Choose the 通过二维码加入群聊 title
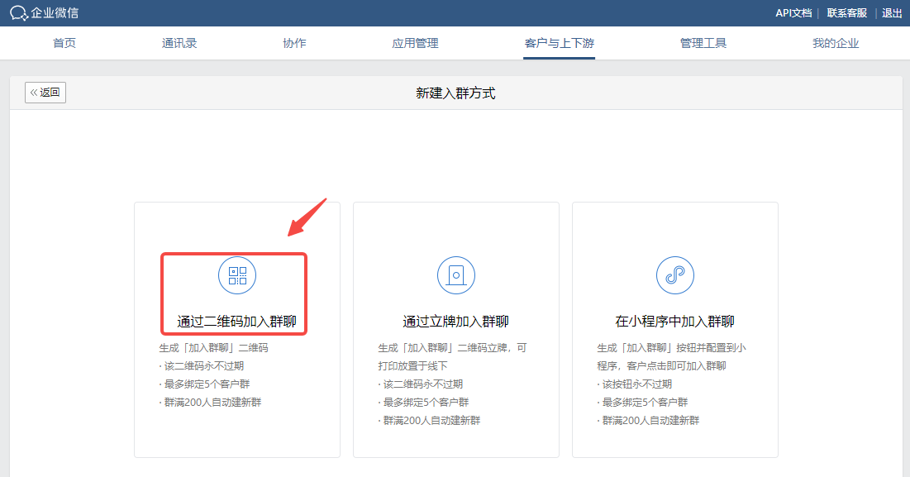Viewport: 910px width, 477px height. (x=237, y=322)
